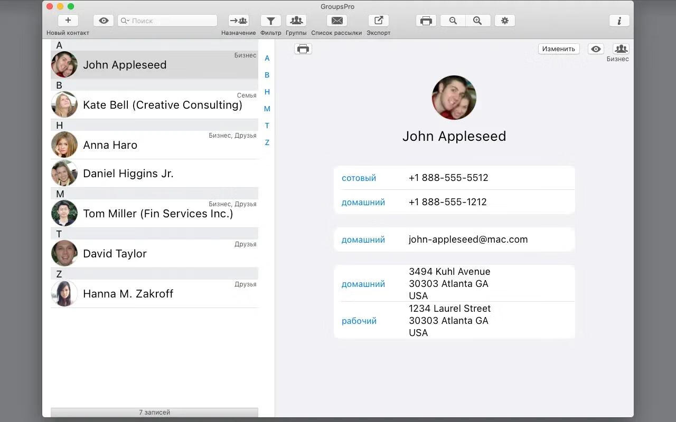Viewport: 676px width, 422px height.
Task: Click David Taylor's avatar thumbnail
Action: tap(64, 253)
